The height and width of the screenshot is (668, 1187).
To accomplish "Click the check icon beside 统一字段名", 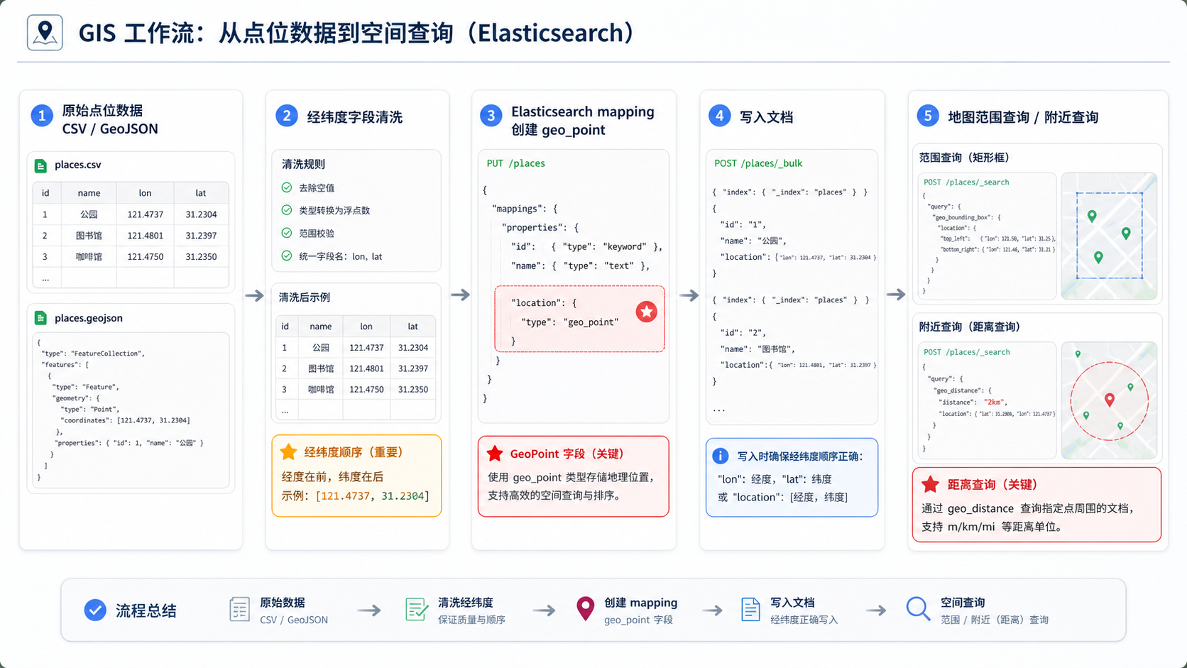I will pyautogui.click(x=287, y=256).
